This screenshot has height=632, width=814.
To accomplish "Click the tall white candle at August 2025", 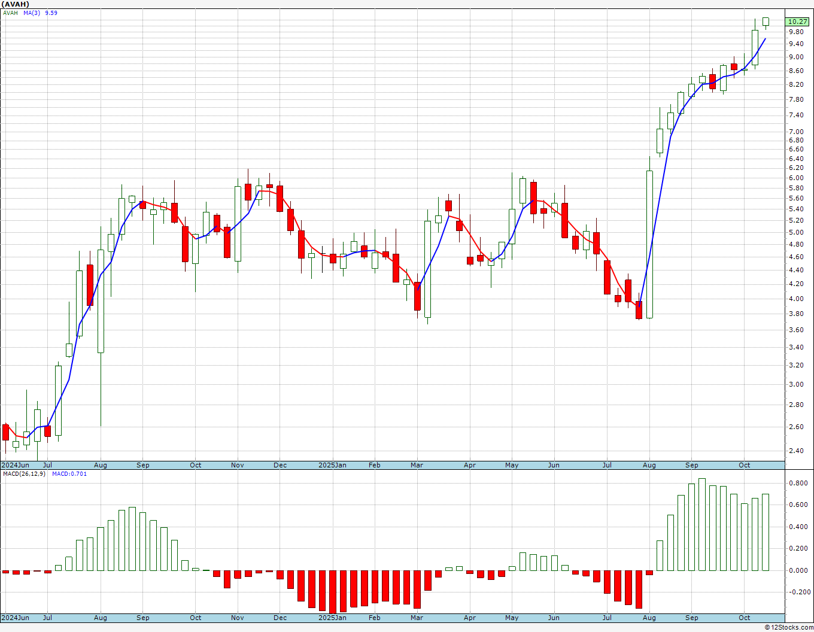I will (x=649, y=244).
